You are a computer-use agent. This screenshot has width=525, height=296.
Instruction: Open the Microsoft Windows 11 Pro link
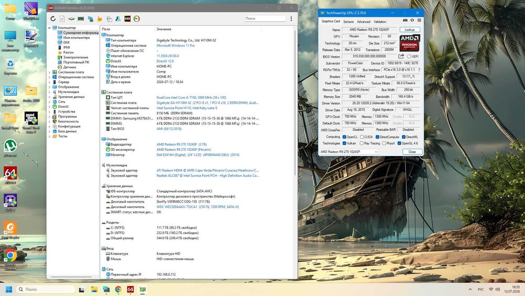(x=175, y=46)
